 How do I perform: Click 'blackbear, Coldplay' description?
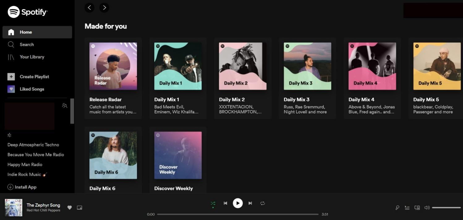(x=433, y=109)
